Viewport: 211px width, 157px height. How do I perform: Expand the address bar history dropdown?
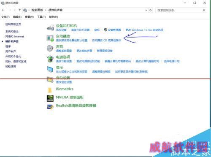pos(146,10)
